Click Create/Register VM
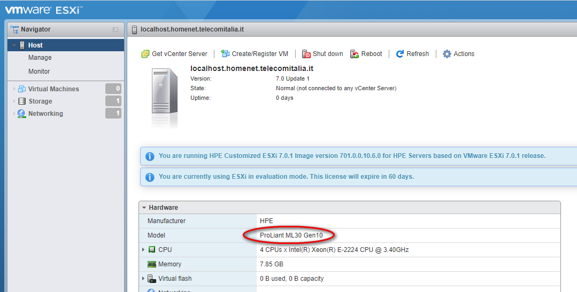 click(255, 54)
